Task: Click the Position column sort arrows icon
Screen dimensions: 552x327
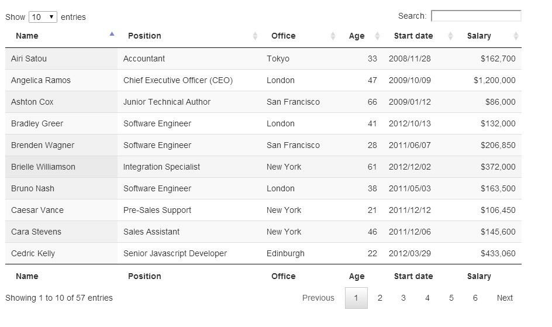Action: [255, 36]
